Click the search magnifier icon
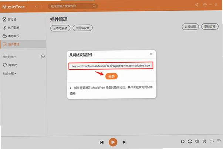223x149 pixels. [x=94, y=6]
